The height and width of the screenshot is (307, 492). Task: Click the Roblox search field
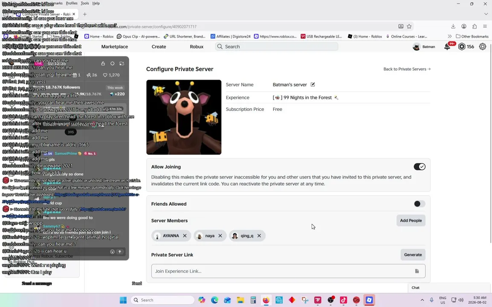click(x=277, y=46)
